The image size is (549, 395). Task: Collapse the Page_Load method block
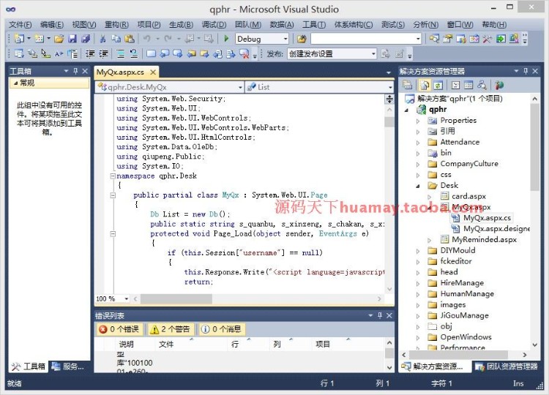(113, 234)
